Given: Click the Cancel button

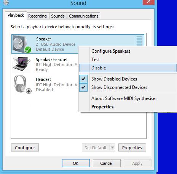Looking at the screenshot, I should point(107,163).
